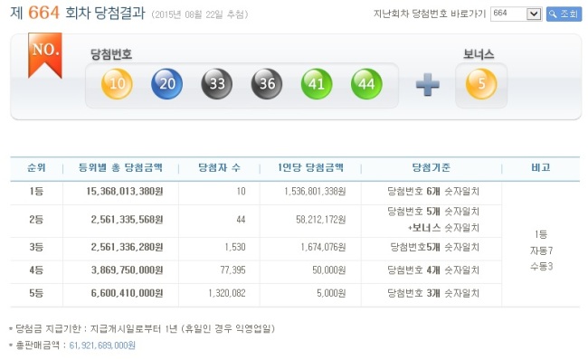Click the yellow number 10 ball
Image resolution: width=588 pixels, height=359 pixels.
pyautogui.click(x=117, y=83)
